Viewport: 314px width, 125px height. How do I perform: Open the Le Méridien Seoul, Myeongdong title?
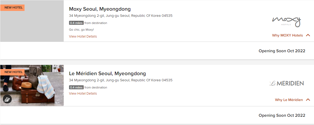tap(107, 74)
